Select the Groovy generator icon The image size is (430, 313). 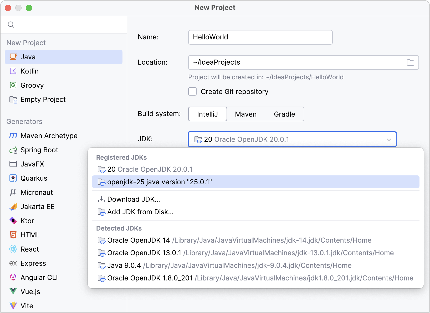[13, 85]
